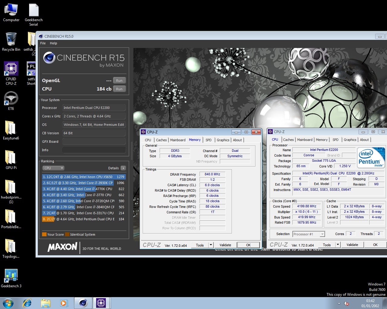The width and height of the screenshot is (387, 309).
Task: Click the Cinebench R15 sphere logo
Action: click(x=49, y=58)
